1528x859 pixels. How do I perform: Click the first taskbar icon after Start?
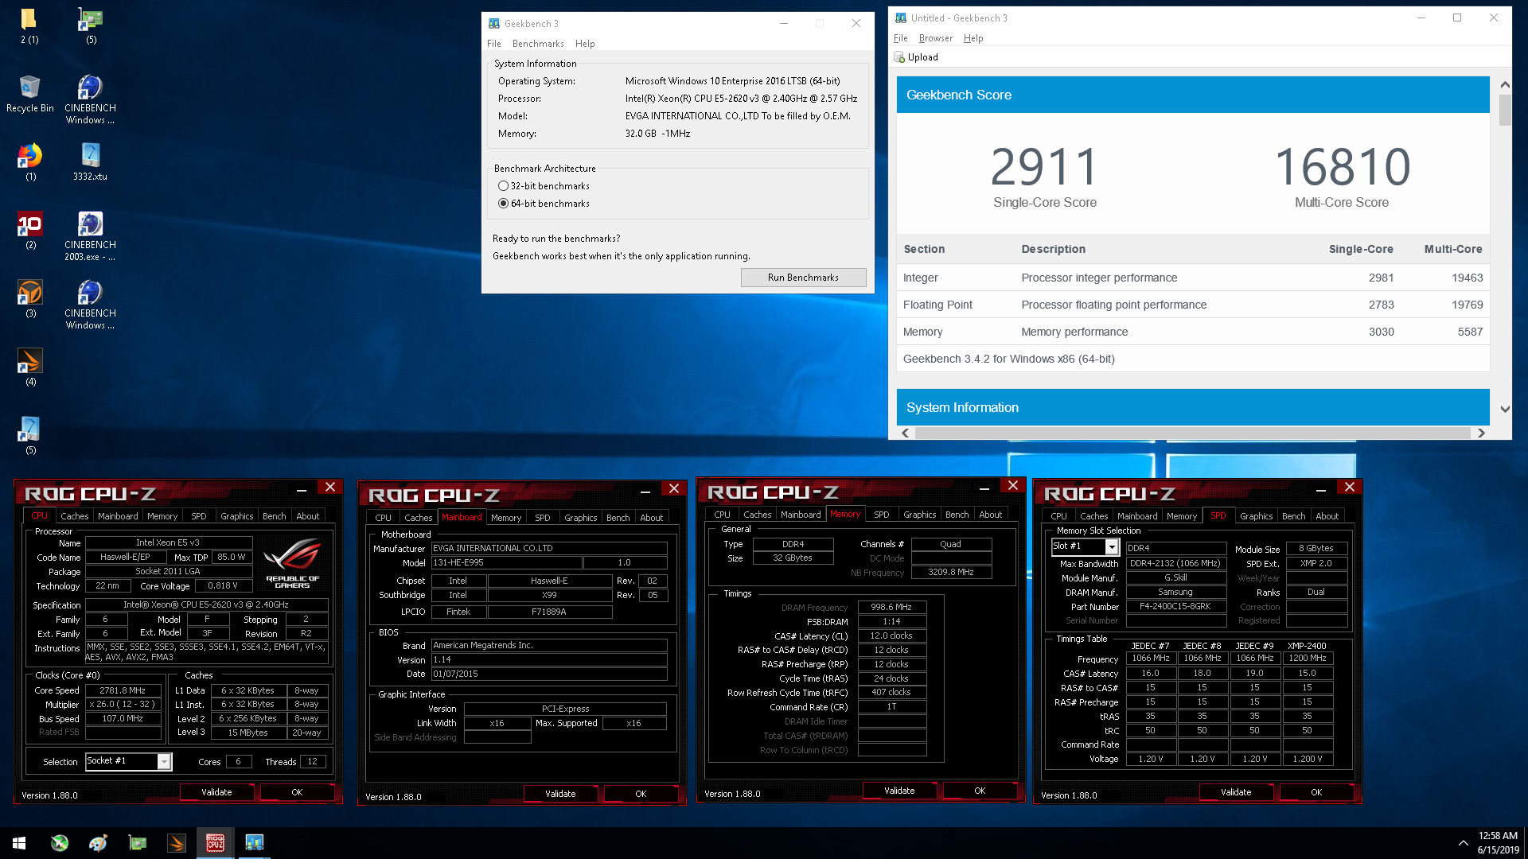point(59,843)
